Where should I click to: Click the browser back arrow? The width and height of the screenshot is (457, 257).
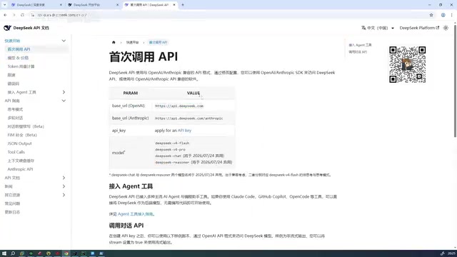(5, 15)
